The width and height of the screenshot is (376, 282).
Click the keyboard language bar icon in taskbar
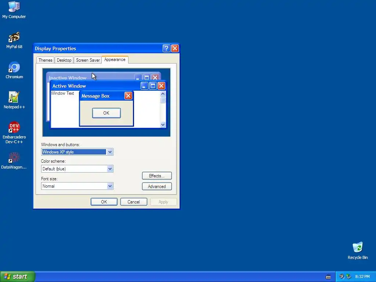pyautogui.click(x=328, y=277)
